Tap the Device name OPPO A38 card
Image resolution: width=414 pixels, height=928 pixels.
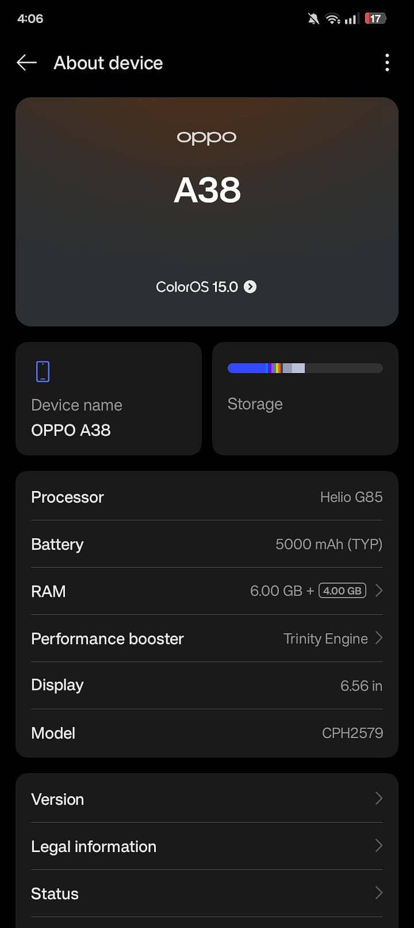109,399
